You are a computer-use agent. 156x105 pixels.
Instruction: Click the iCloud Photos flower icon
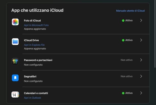[15, 22]
